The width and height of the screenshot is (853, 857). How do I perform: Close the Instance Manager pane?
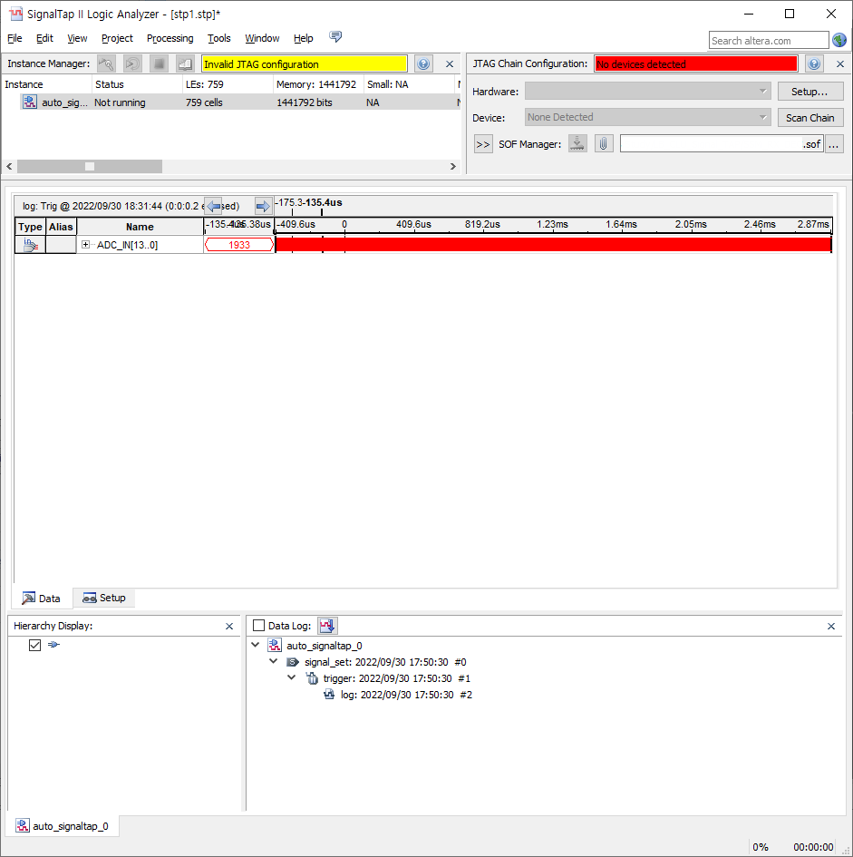tap(450, 64)
